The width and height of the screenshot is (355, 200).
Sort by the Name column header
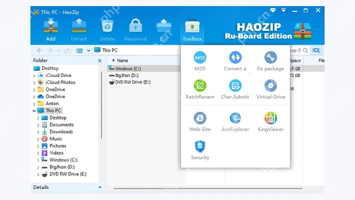pos(123,61)
